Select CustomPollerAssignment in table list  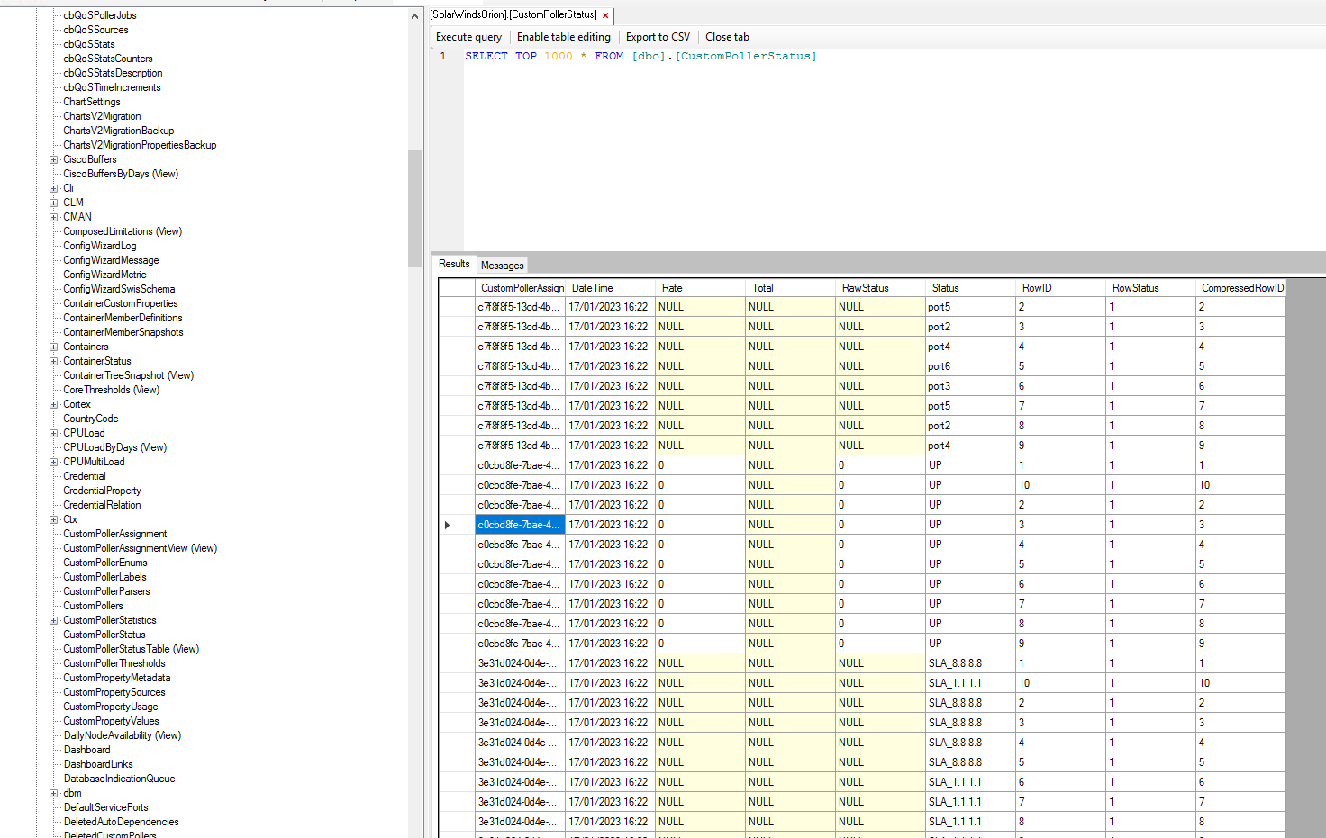pyautogui.click(x=114, y=534)
